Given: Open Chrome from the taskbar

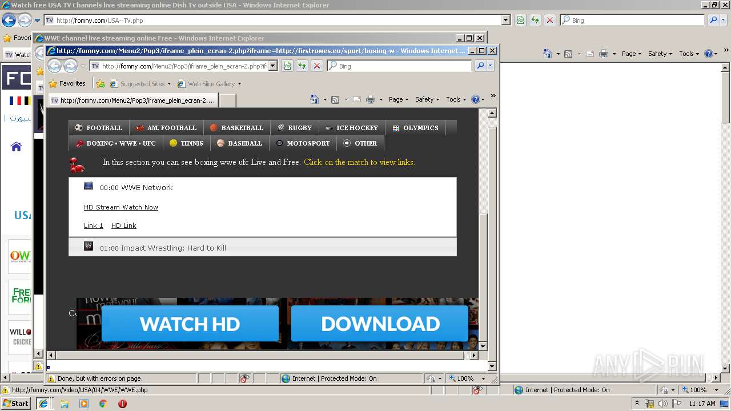Looking at the screenshot, I should coord(103,404).
